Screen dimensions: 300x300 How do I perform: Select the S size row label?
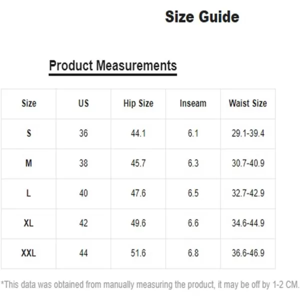coord(29,133)
